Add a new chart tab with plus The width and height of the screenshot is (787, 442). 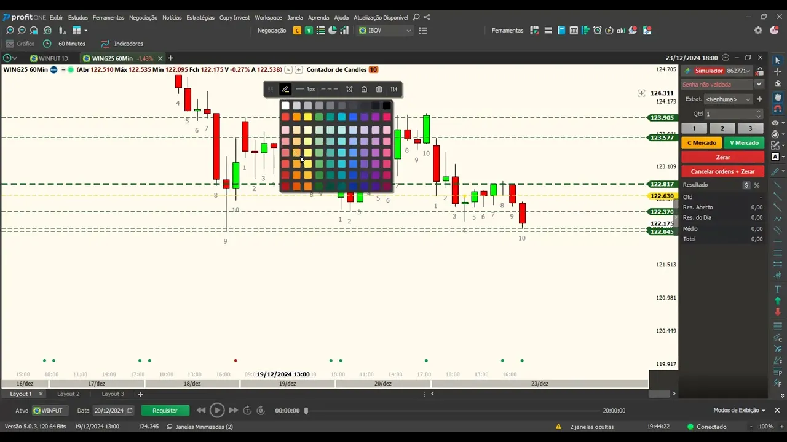click(170, 58)
